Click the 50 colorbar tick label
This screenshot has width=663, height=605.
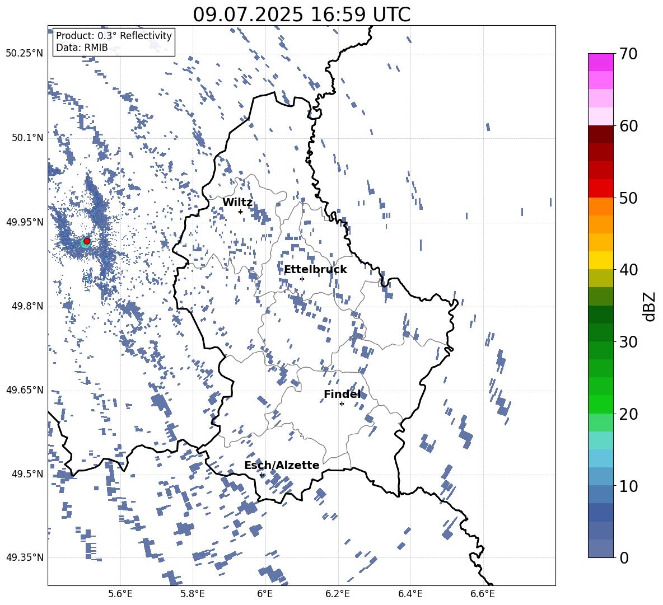628,198
